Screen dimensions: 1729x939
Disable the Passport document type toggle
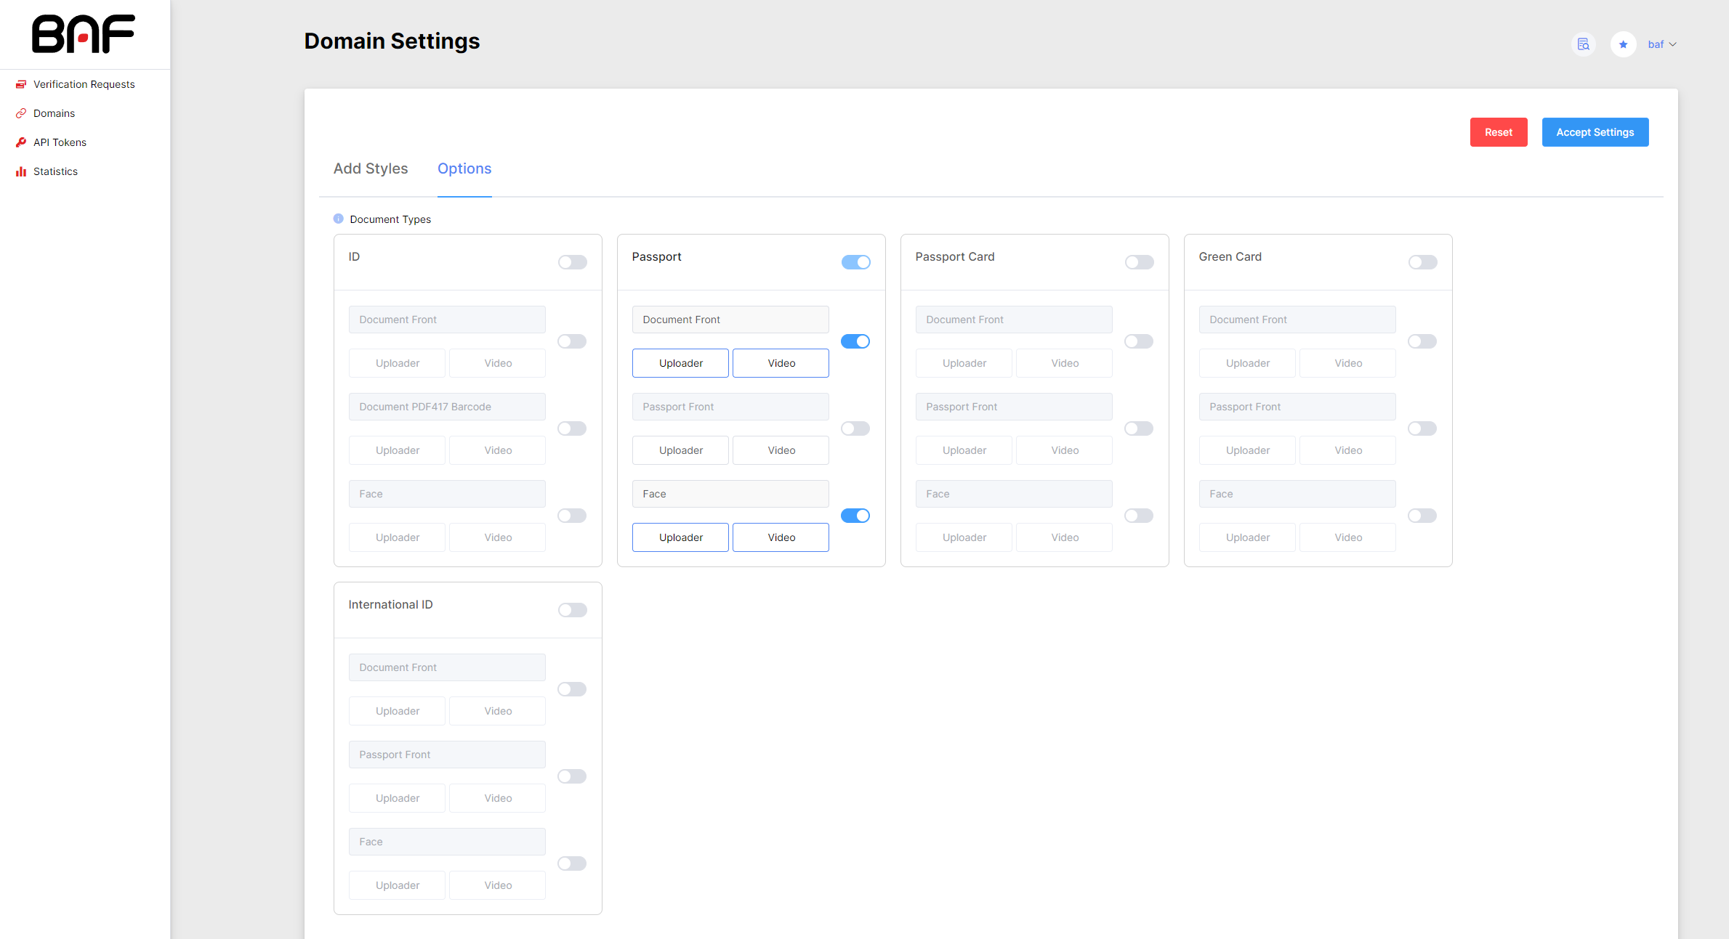(x=856, y=262)
